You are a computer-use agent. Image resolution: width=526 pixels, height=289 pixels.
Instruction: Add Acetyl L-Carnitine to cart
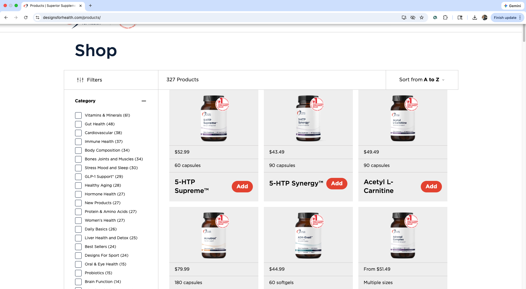[x=431, y=187]
